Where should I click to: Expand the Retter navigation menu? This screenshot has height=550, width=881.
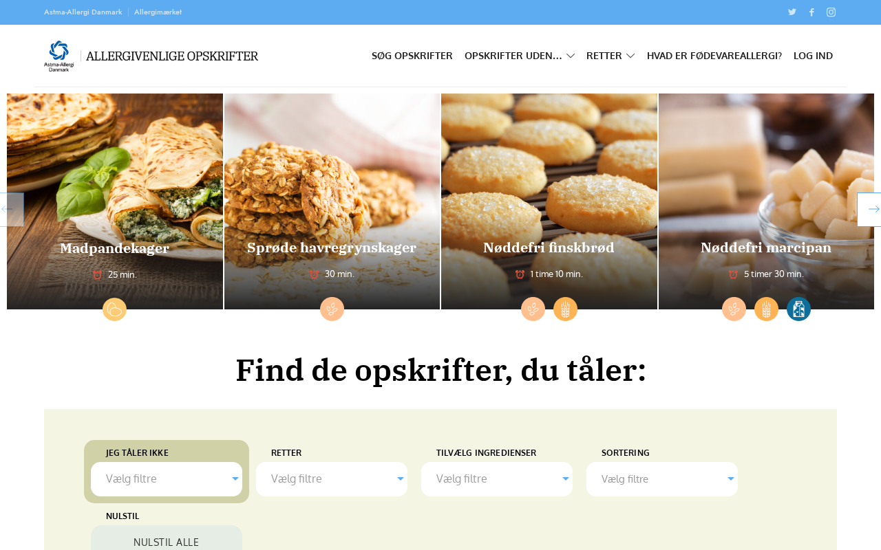(611, 56)
